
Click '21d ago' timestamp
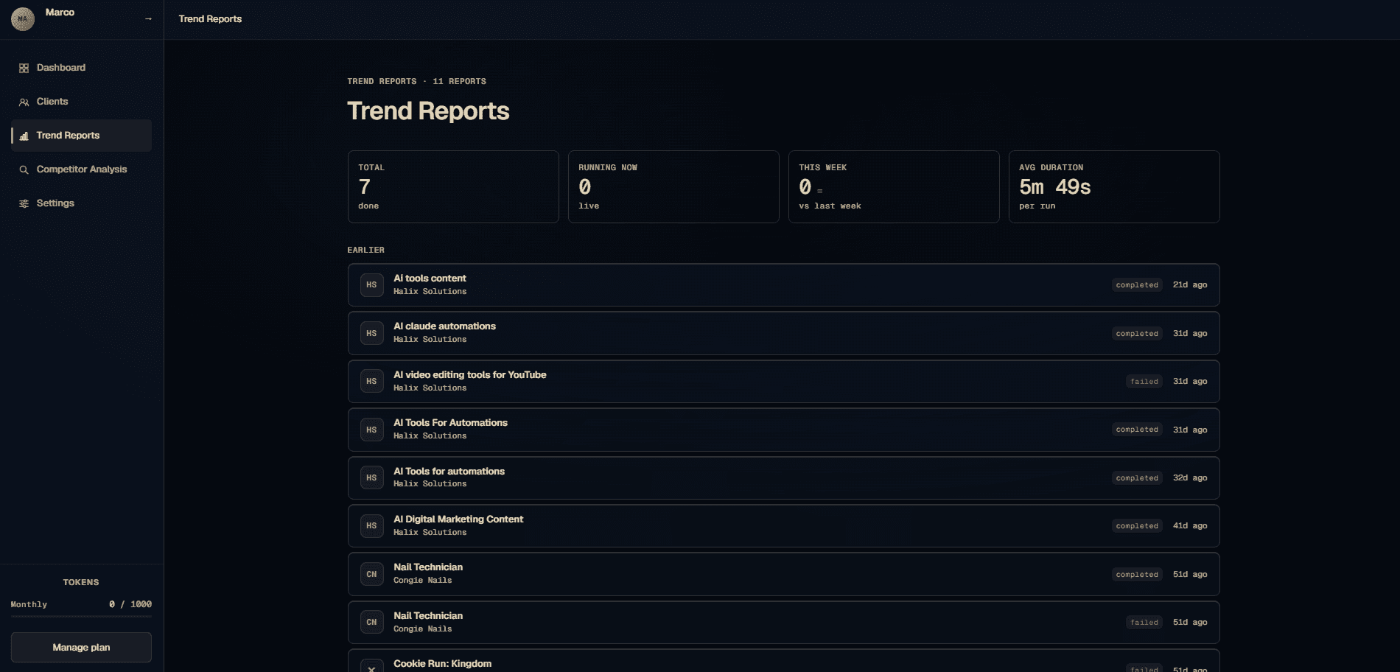click(x=1190, y=285)
